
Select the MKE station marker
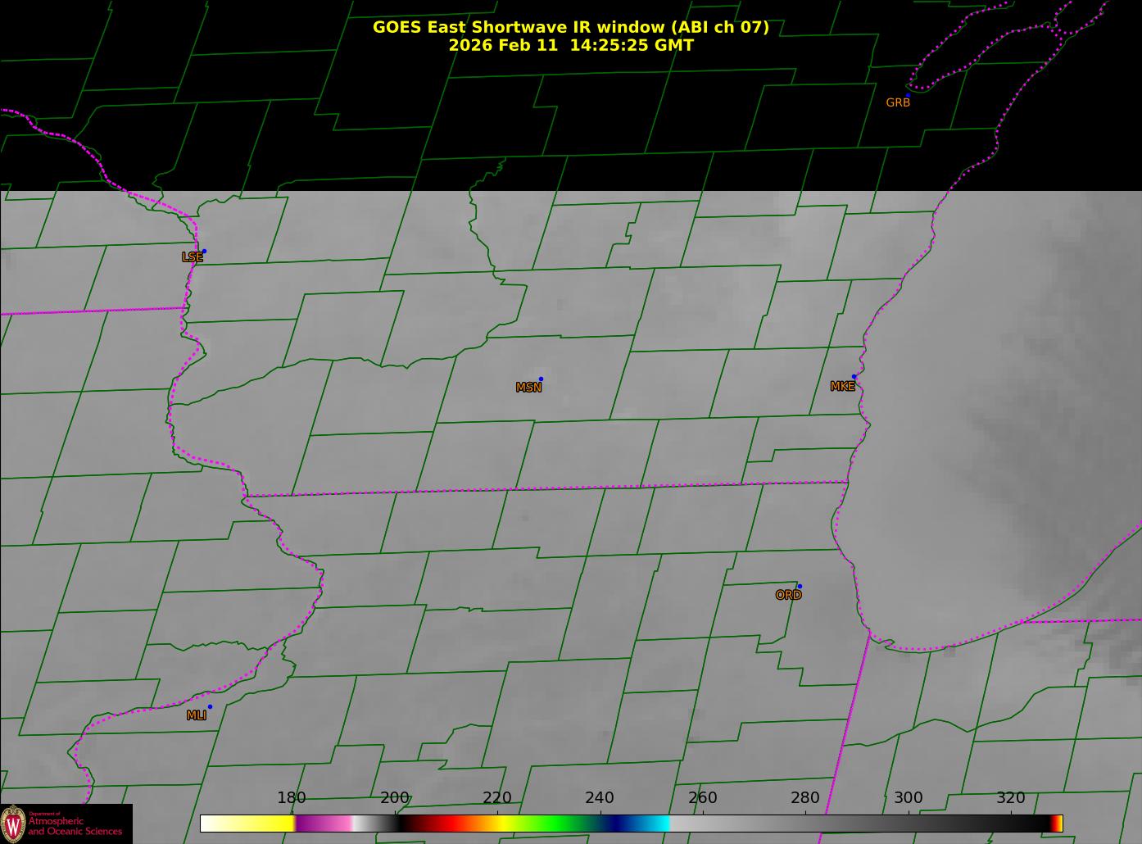(854, 377)
